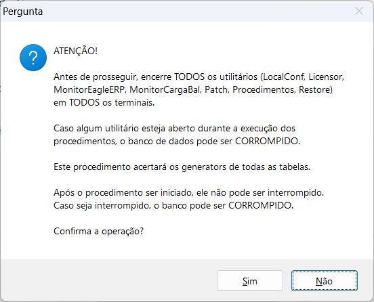Viewport: 374px width, 302px height.
Task: Click the MonitorCargaBal utility name
Action: [165, 89]
